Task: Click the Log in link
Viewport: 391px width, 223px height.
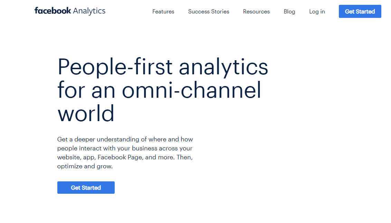Action: [317, 11]
